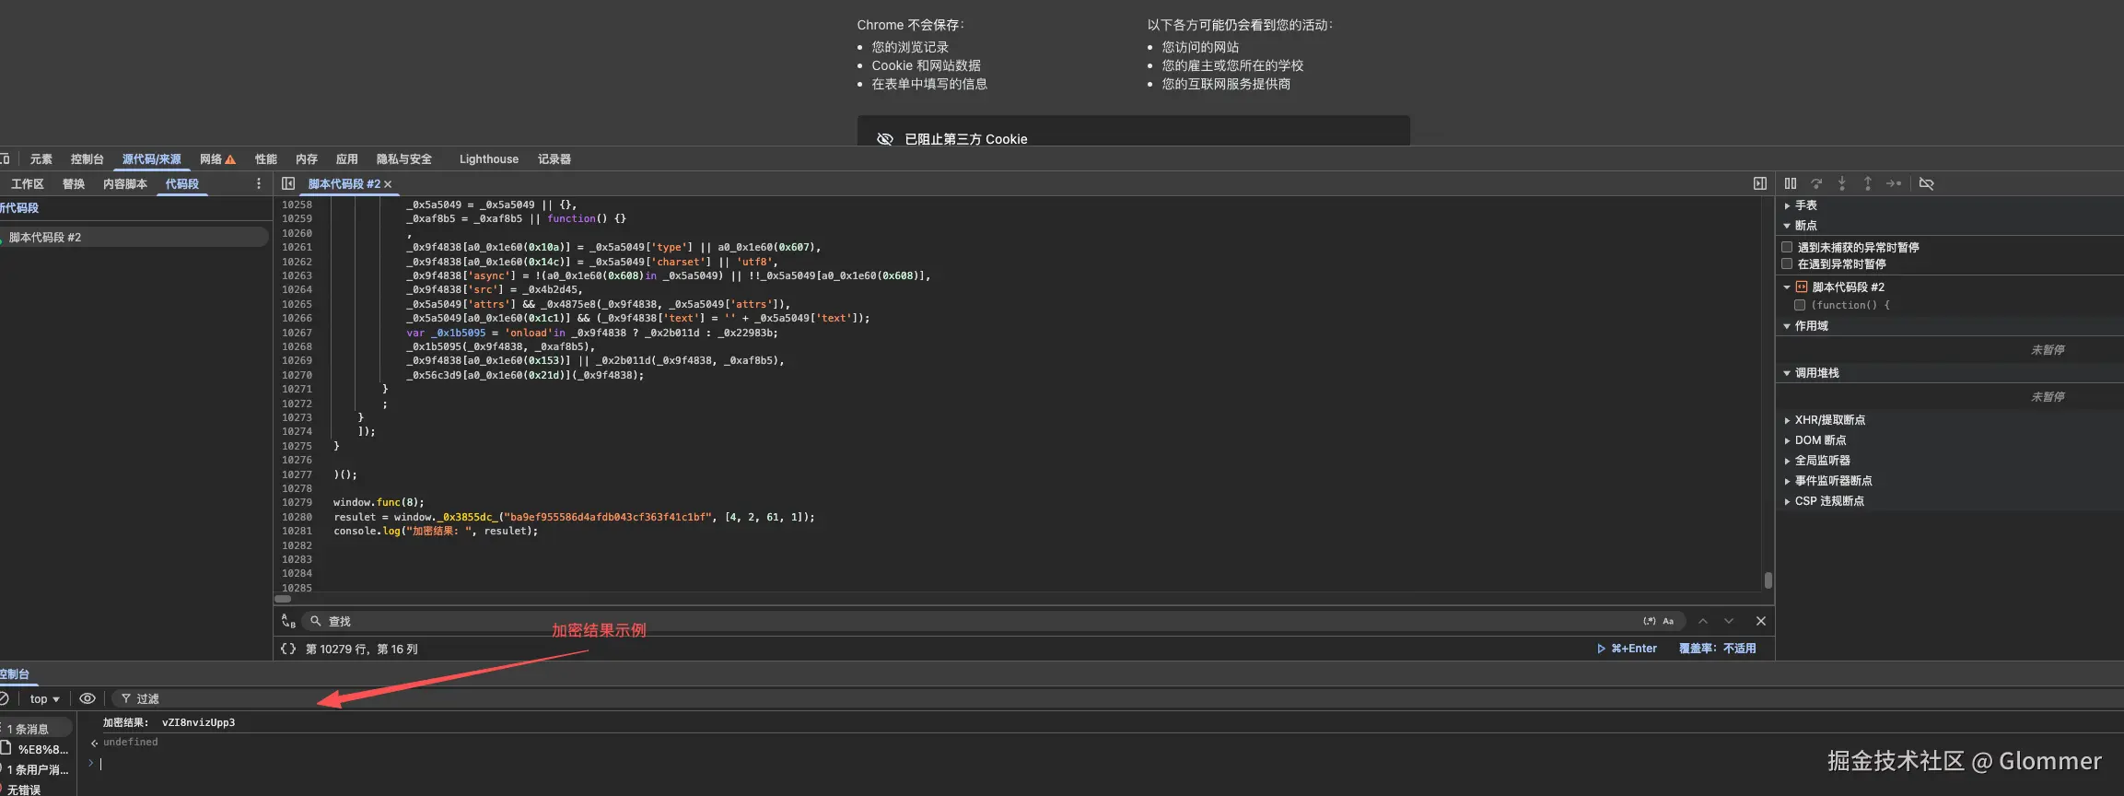Viewport: 2124px width, 796px height.
Task: Open the top context dropdown in console
Action: (x=44, y=698)
